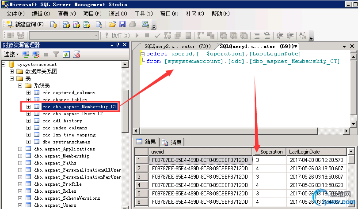Viewport: 358px width, 209px height.
Task: Click the save floppy disk toolbar icon
Action: coord(122,24)
